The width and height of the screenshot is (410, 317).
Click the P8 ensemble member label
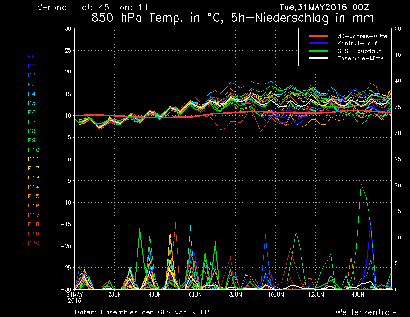click(32, 131)
